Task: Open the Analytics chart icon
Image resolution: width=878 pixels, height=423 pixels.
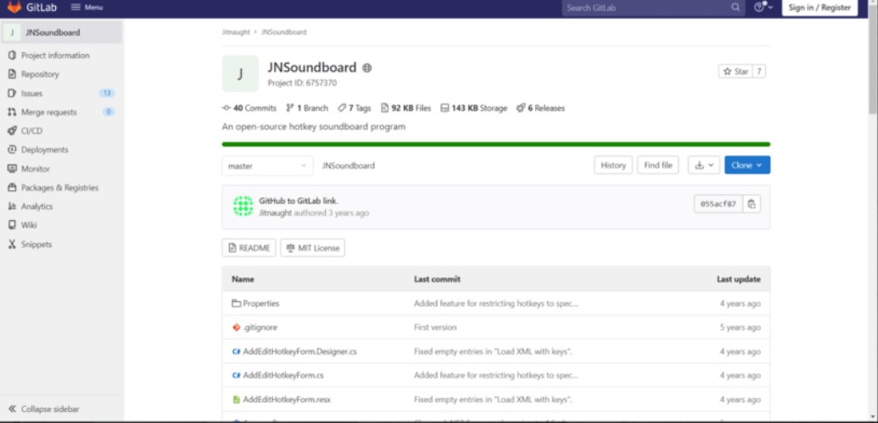Action: (x=12, y=207)
